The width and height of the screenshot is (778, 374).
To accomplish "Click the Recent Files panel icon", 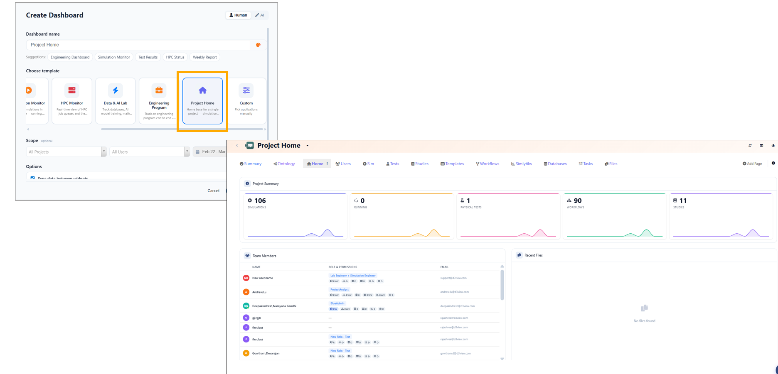I will click(x=519, y=255).
